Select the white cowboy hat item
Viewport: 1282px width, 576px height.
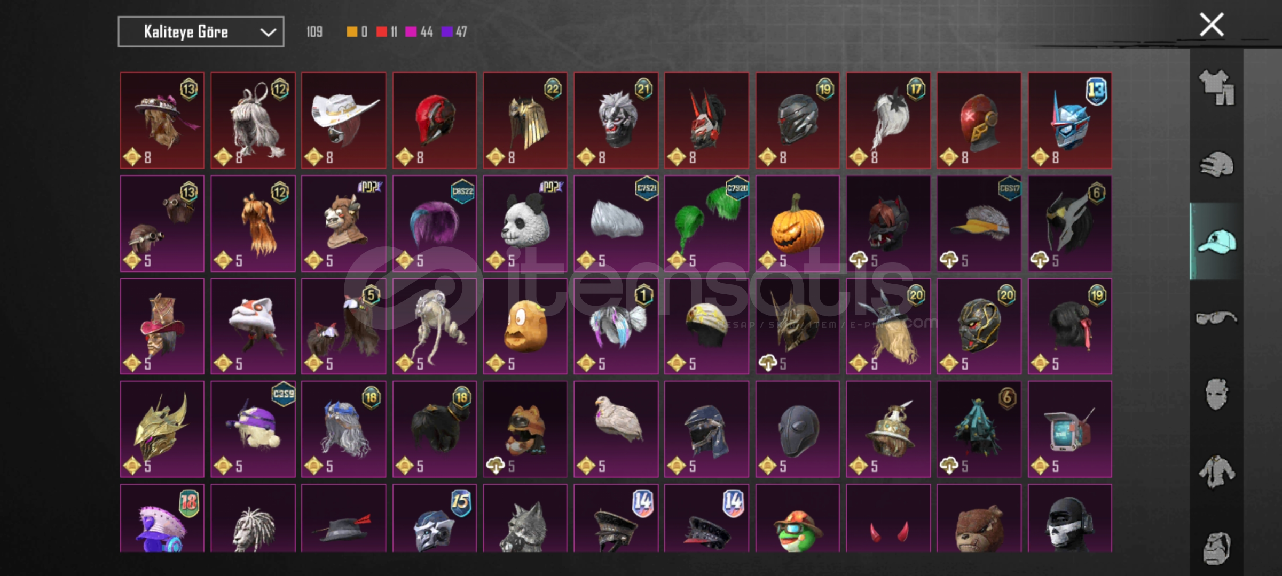(x=343, y=121)
